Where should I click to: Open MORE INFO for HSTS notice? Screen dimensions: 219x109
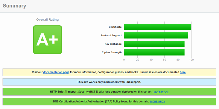click(x=161, y=92)
